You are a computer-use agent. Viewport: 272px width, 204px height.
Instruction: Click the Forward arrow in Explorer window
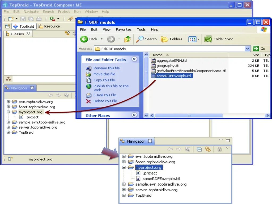tap(111, 39)
